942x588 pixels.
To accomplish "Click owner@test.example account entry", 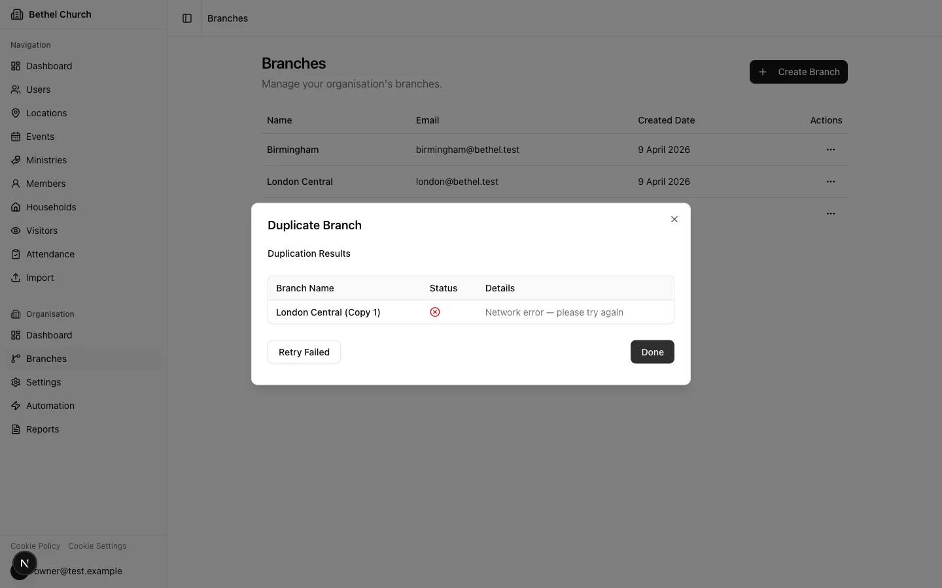I will (x=84, y=571).
